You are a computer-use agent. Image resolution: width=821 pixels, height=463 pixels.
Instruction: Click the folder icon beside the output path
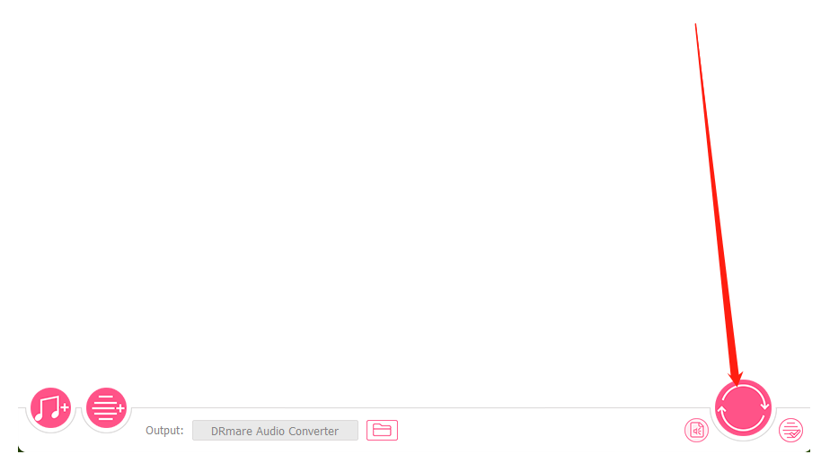coord(382,430)
